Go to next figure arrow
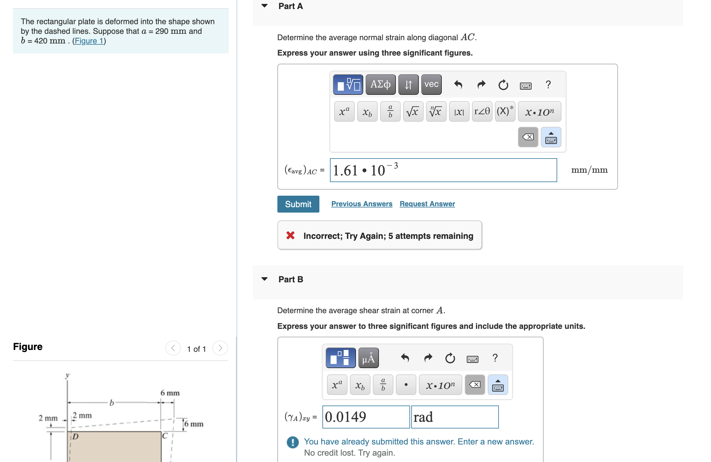 click(x=220, y=348)
